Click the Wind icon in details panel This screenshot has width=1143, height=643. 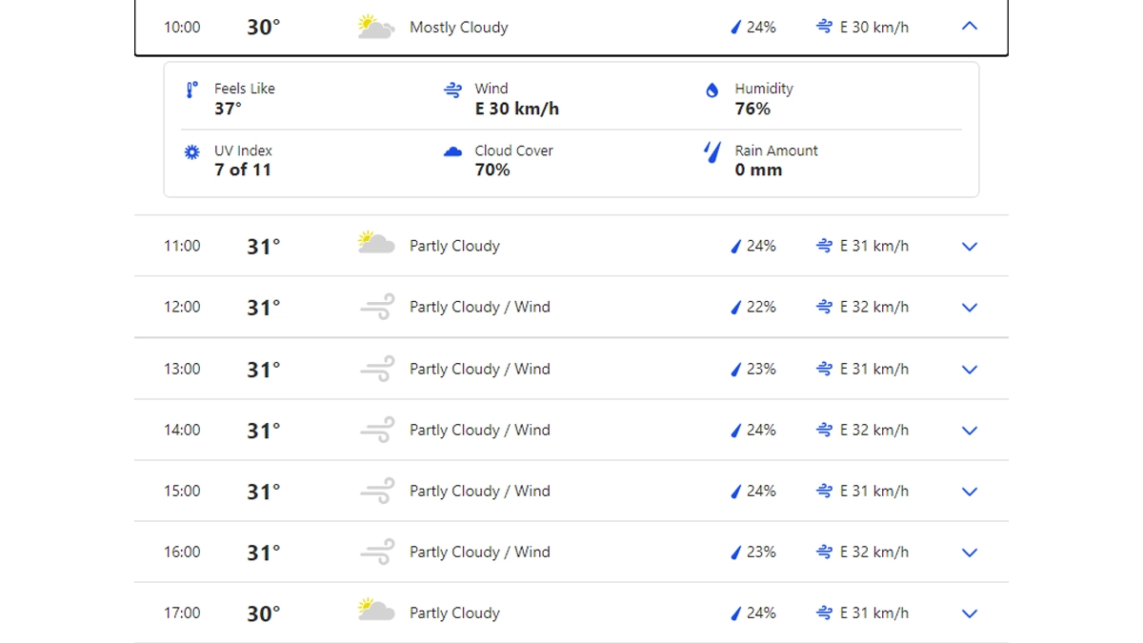(x=452, y=90)
